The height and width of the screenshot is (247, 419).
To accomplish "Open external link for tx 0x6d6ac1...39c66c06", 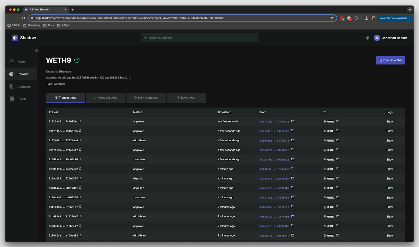I will pyautogui.click(x=80, y=159).
